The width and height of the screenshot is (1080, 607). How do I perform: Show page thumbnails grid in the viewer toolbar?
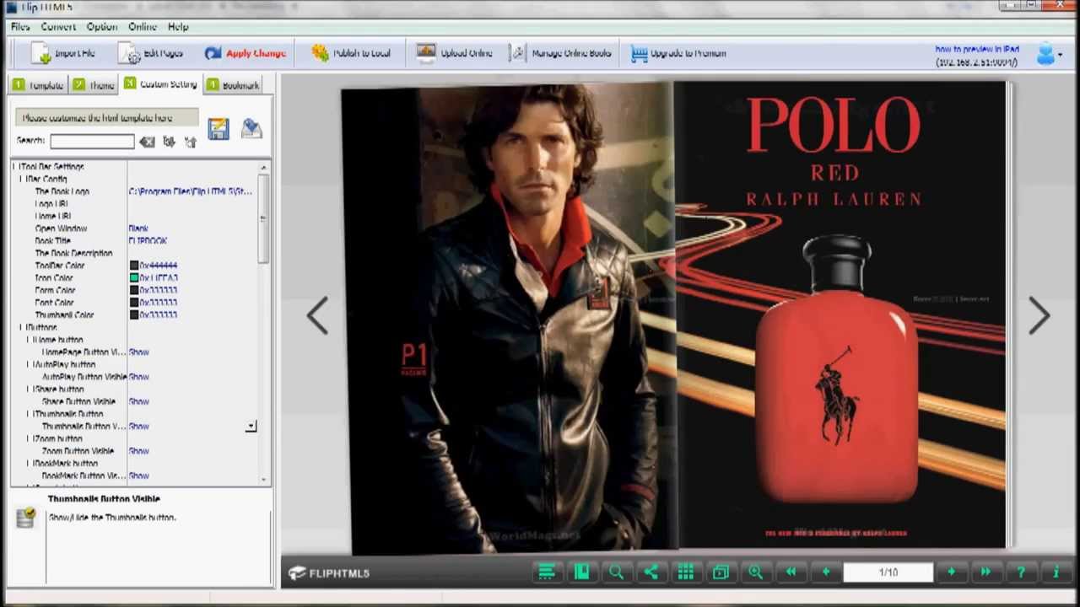685,572
